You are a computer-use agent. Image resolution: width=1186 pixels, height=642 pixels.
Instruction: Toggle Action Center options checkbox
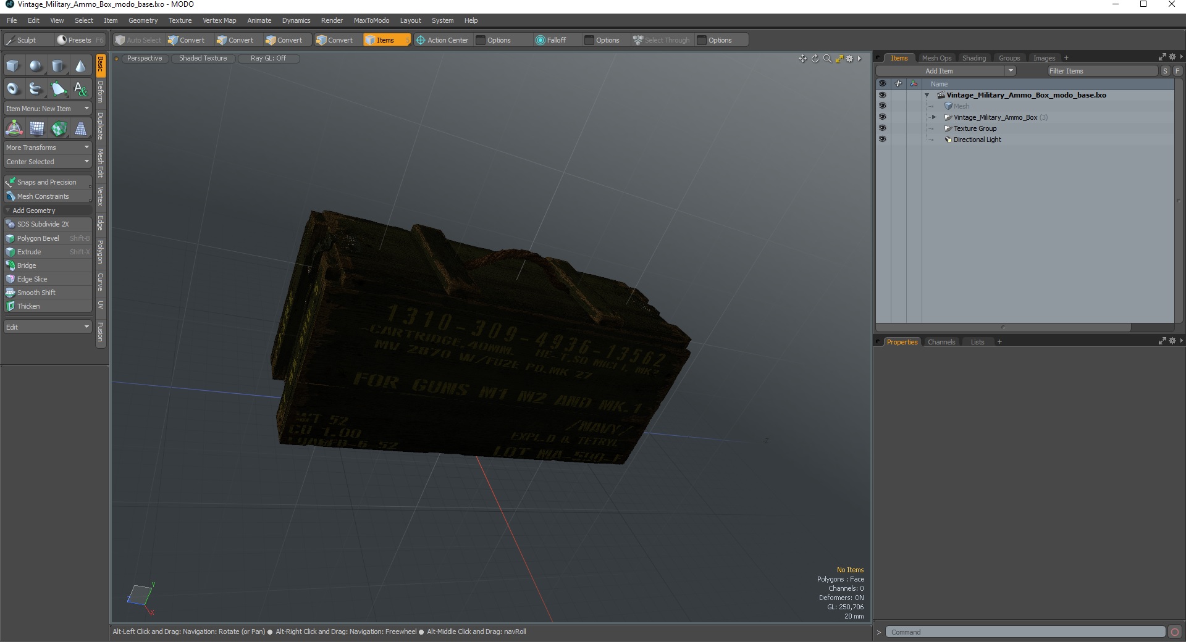pyautogui.click(x=481, y=40)
